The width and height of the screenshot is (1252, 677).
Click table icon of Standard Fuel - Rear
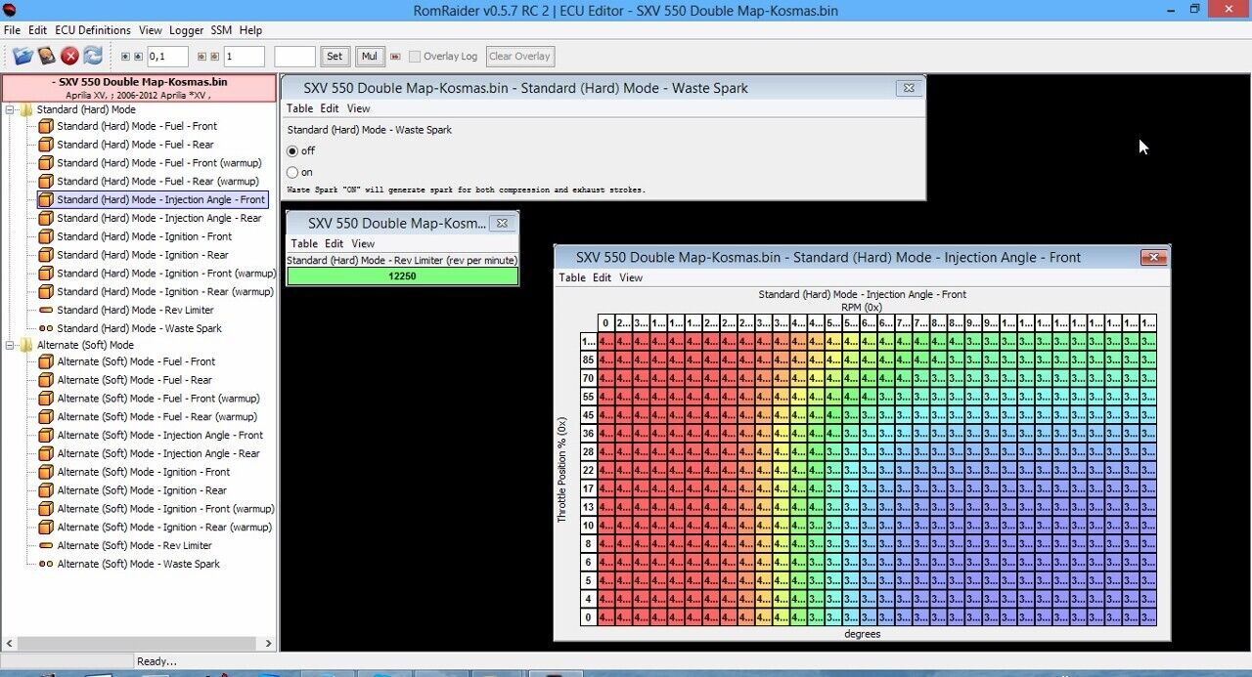(46, 145)
